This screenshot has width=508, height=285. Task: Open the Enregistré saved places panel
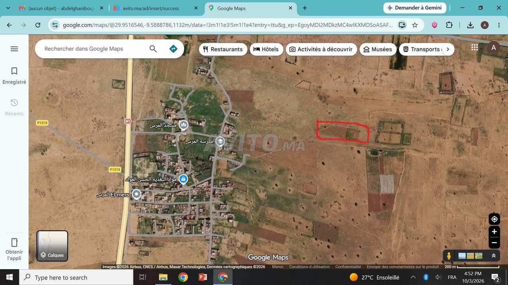pyautogui.click(x=14, y=75)
